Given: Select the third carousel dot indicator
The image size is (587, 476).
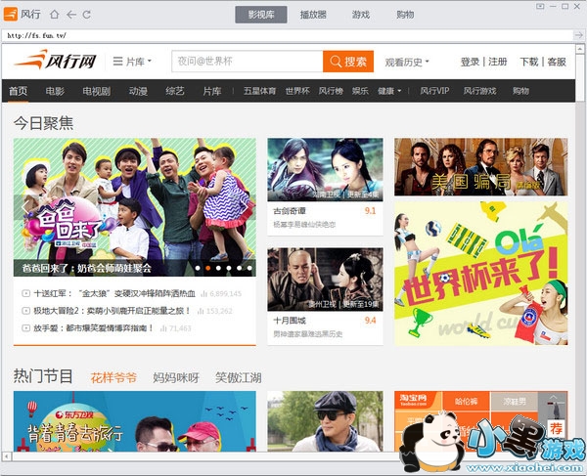Looking at the screenshot, I should (218, 268).
